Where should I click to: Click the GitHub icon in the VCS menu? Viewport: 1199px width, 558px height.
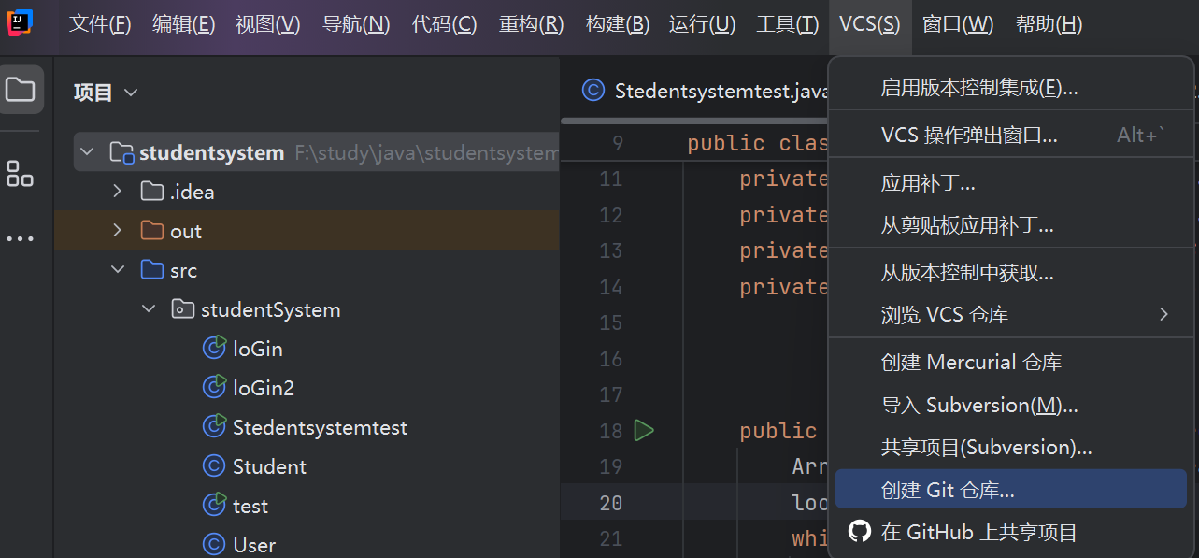click(x=859, y=532)
